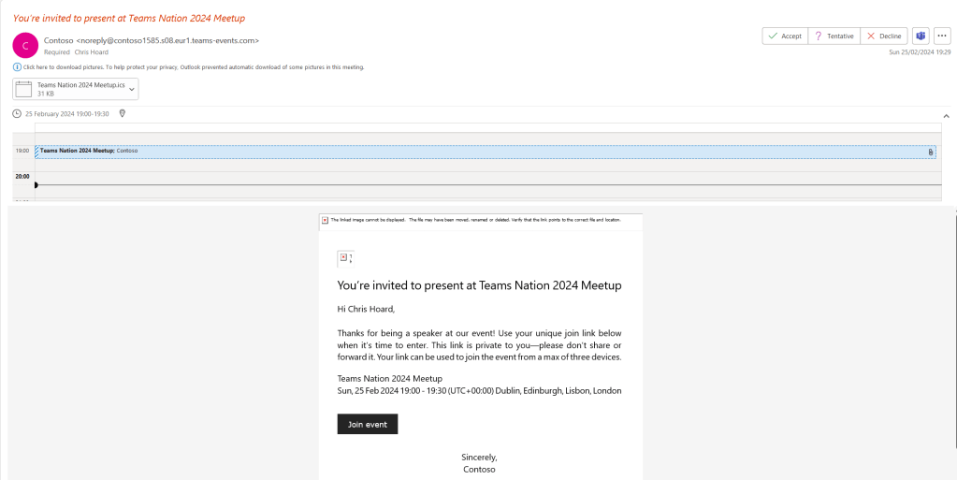The height and width of the screenshot is (480, 957).
Task: Expand the Teams Nation 2024 Meetup.ics attachment dropdown
Action: [x=132, y=89]
